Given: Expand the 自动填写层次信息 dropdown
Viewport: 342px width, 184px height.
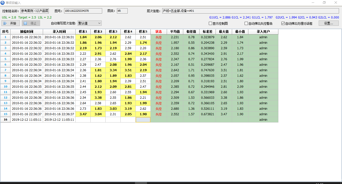Looking at the screenshot, I should (x=89, y=23).
